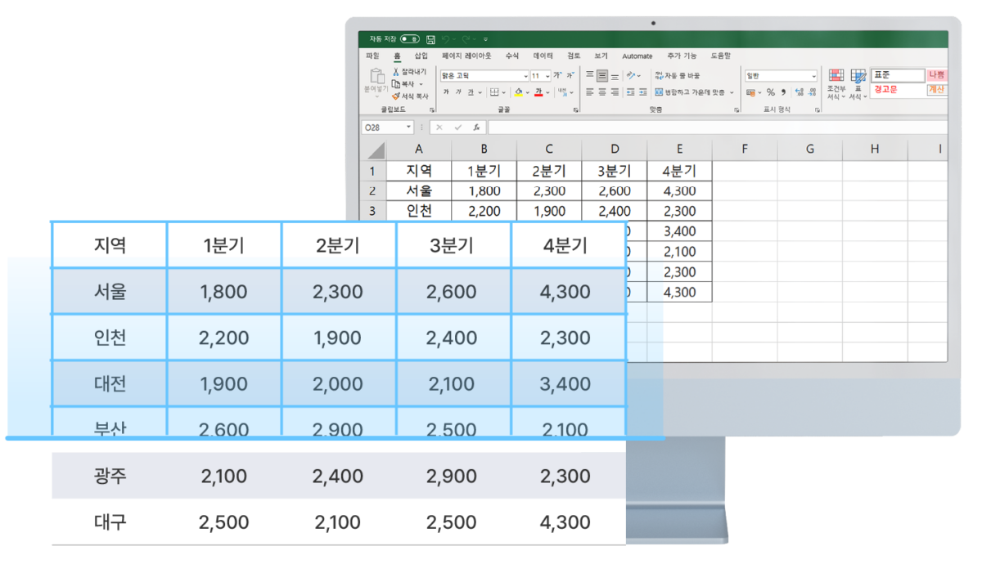Toggle italic 가 formatting
The image size is (982, 564).
458,92
